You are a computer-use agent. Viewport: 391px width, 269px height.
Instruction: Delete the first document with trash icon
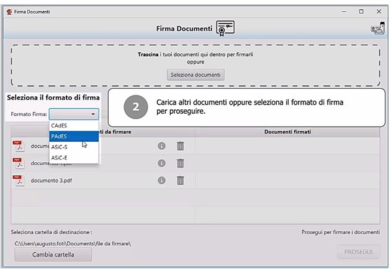coord(181,146)
